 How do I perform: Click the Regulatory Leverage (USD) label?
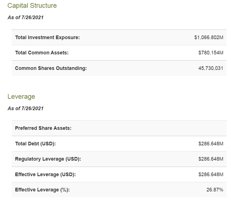pos(48,159)
